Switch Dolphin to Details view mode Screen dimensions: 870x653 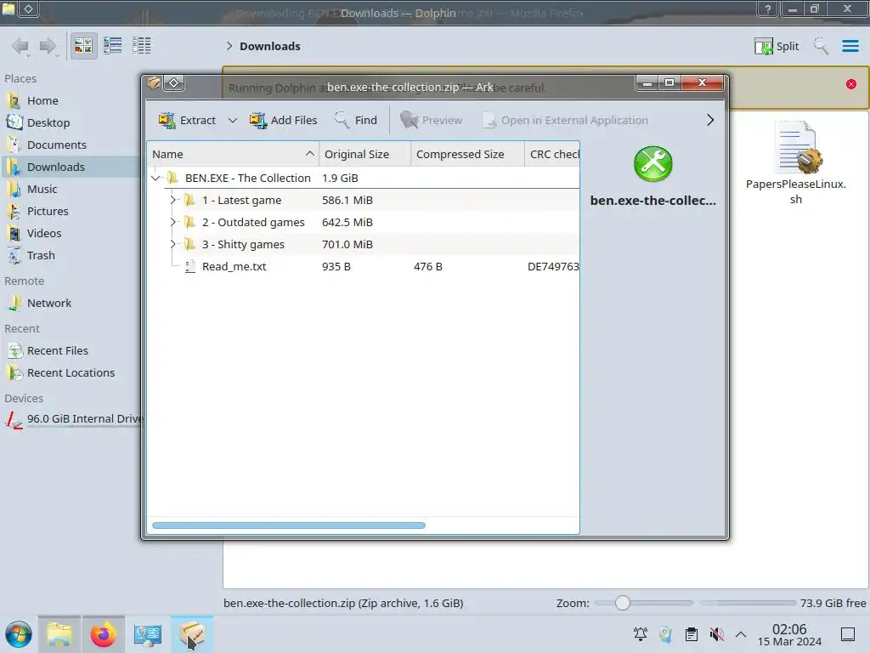[142, 46]
